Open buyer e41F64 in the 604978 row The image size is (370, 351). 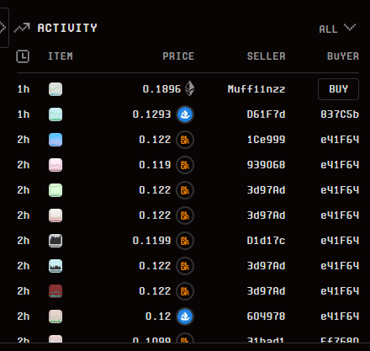pyautogui.click(x=340, y=316)
